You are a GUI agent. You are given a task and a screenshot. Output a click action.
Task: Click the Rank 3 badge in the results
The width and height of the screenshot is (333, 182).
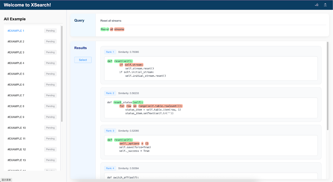[110, 131]
